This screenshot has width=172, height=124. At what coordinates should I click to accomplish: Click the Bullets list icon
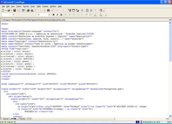(82, 15)
